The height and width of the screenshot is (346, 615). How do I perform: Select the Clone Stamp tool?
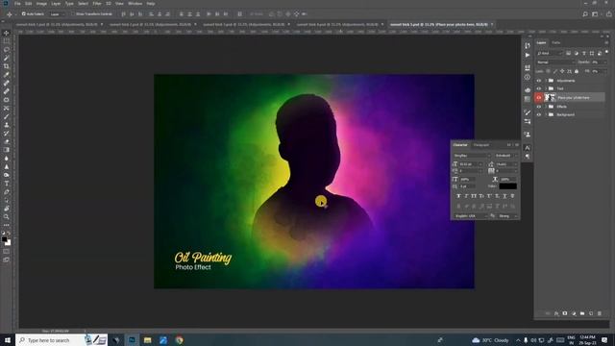(x=7, y=125)
